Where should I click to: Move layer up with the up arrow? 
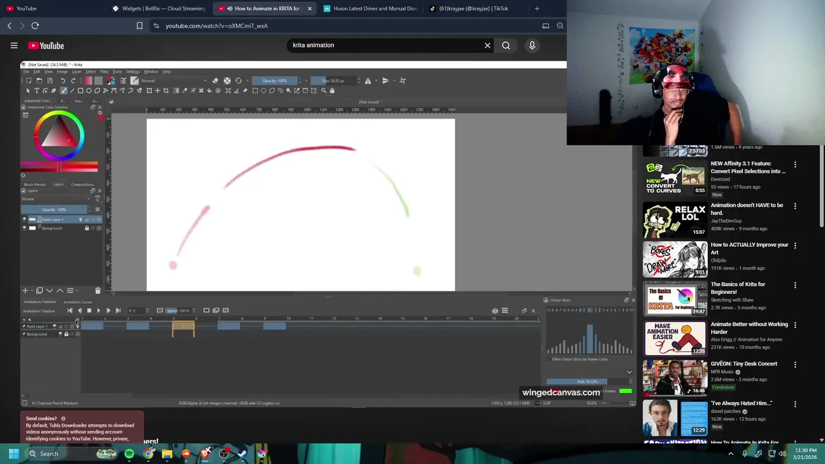[x=60, y=291]
